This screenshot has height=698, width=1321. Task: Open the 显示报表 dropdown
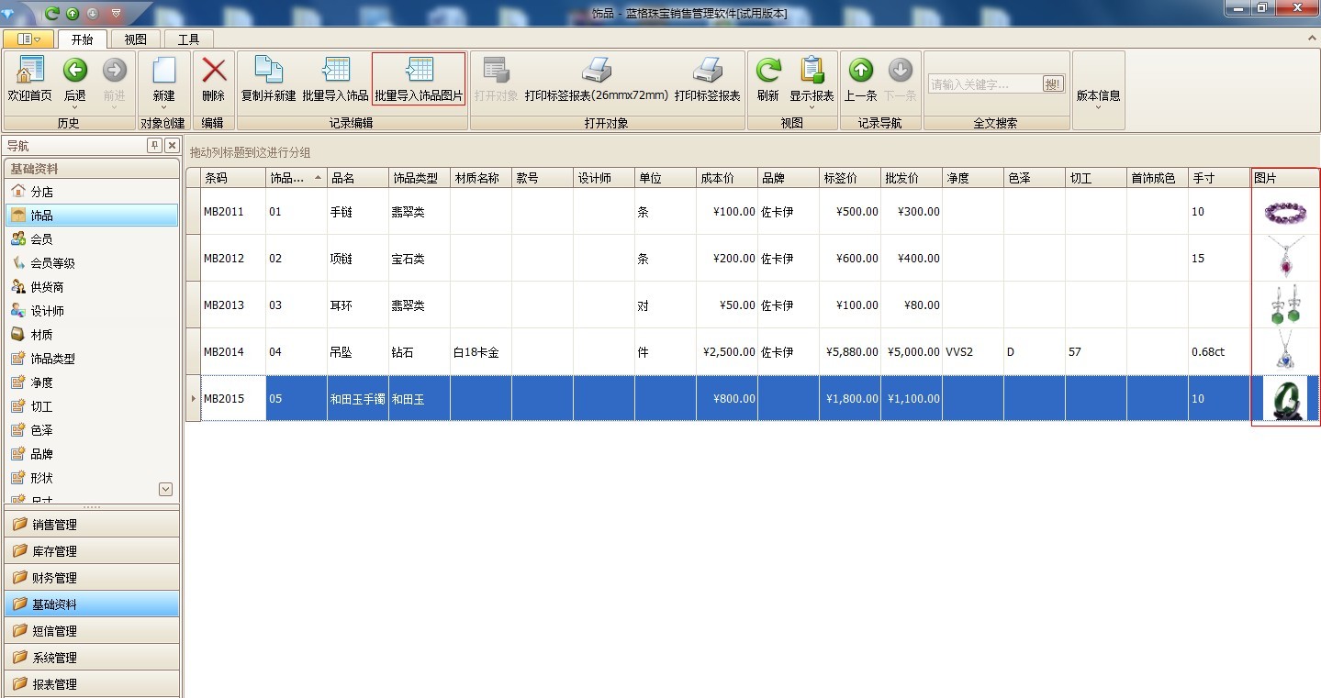tap(812, 107)
